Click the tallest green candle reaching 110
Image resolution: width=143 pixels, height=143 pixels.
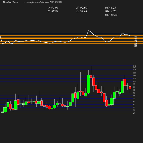(88, 84)
